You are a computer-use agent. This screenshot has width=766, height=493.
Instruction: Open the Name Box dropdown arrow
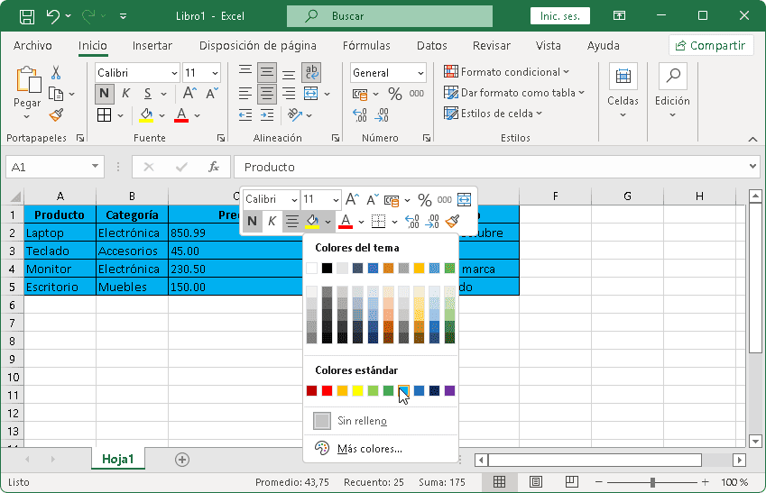point(96,167)
